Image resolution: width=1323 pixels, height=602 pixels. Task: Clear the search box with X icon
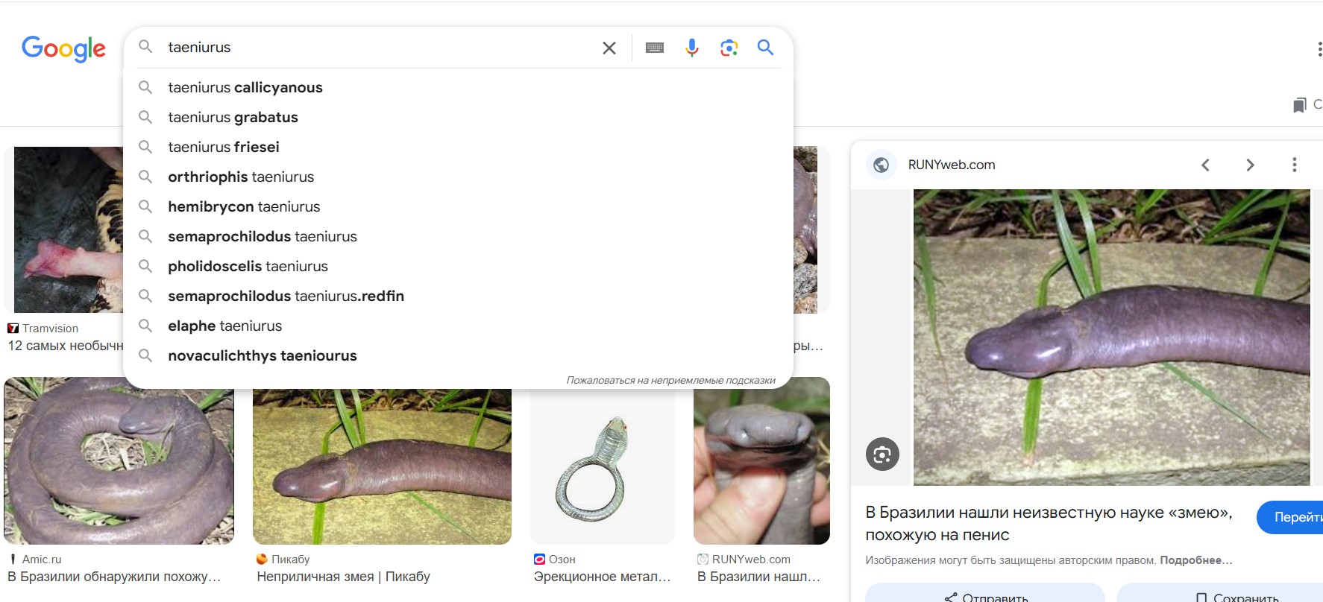click(609, 48)
